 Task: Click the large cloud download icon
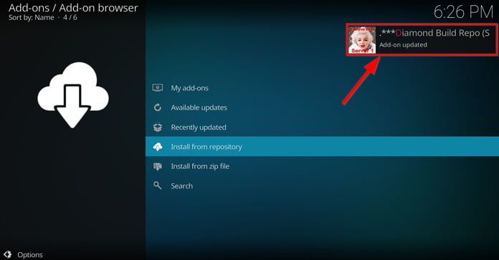(73, 95)
